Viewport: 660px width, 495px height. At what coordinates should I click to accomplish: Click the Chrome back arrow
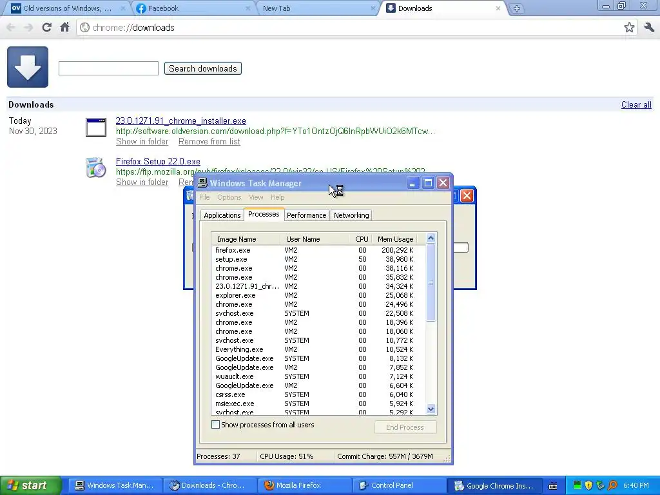(11, 28)
